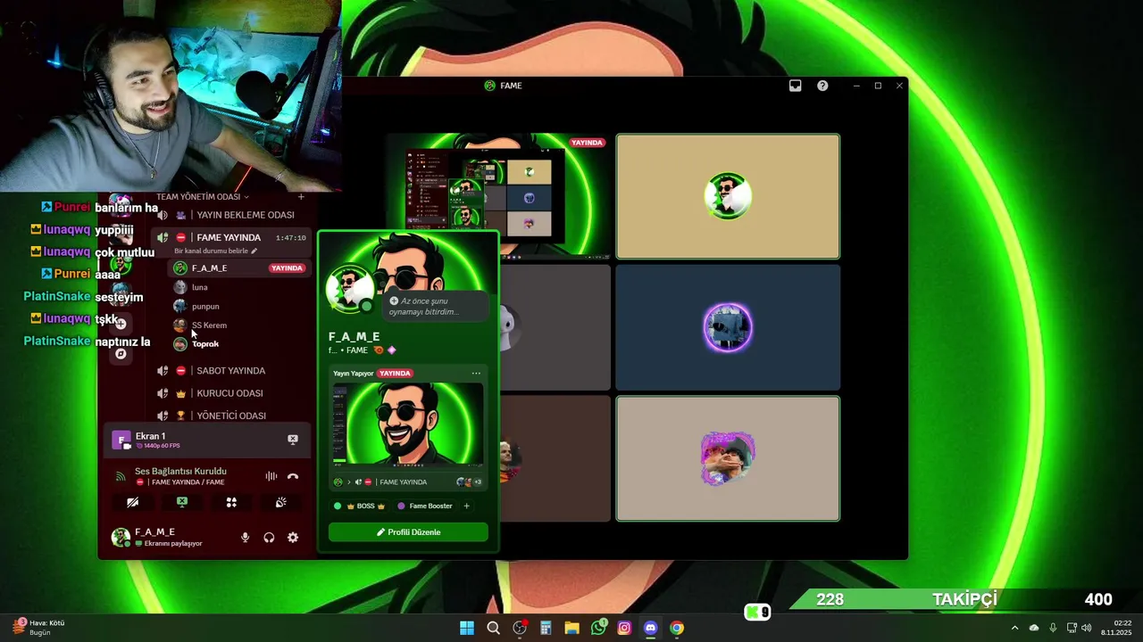Viewport: 1143px width, 642px height.
Task: Open the stream card three-dots menu
Action: pyautogui.click(x=476, y=374)
